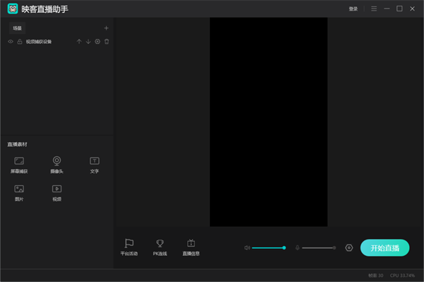Toggle lock on video capture device

(20, 42)
